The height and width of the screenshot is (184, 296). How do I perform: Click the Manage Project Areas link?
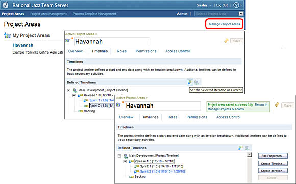point(225,24)
